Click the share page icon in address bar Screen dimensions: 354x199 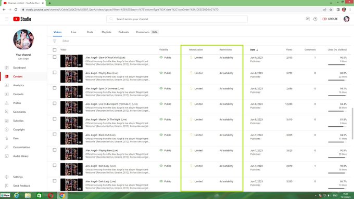(325, 10)
